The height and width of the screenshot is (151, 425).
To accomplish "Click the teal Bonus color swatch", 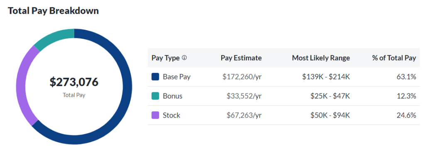I will point(155,96).
